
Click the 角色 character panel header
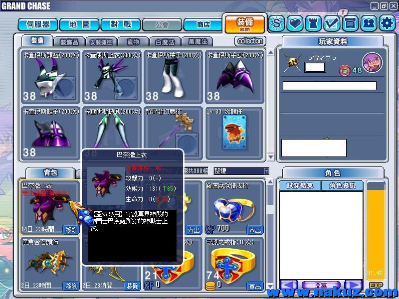(x=333, y=173)
